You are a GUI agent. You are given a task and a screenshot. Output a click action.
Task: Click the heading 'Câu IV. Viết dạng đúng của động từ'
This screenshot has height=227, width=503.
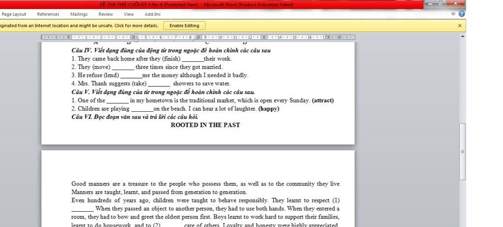click(x=171, y=50)
